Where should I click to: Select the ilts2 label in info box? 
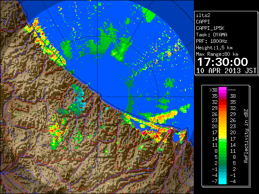203,15
